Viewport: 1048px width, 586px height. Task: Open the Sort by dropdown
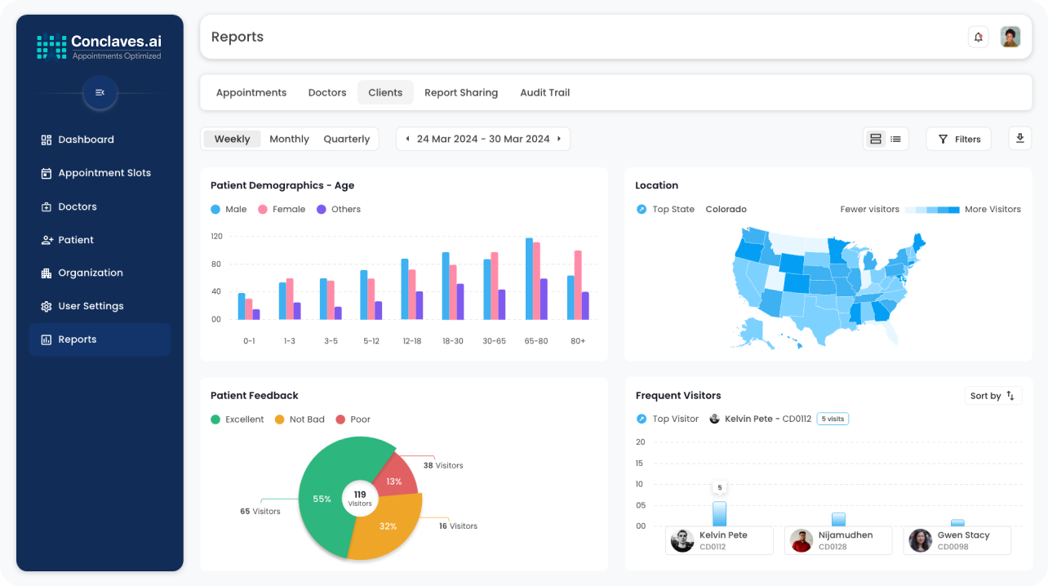[992, 396]
